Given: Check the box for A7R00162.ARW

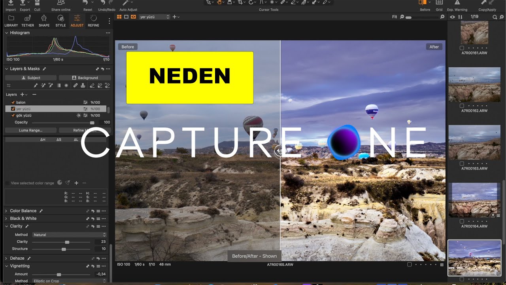Looking at the screenshot, I should (x=462, y=106).
